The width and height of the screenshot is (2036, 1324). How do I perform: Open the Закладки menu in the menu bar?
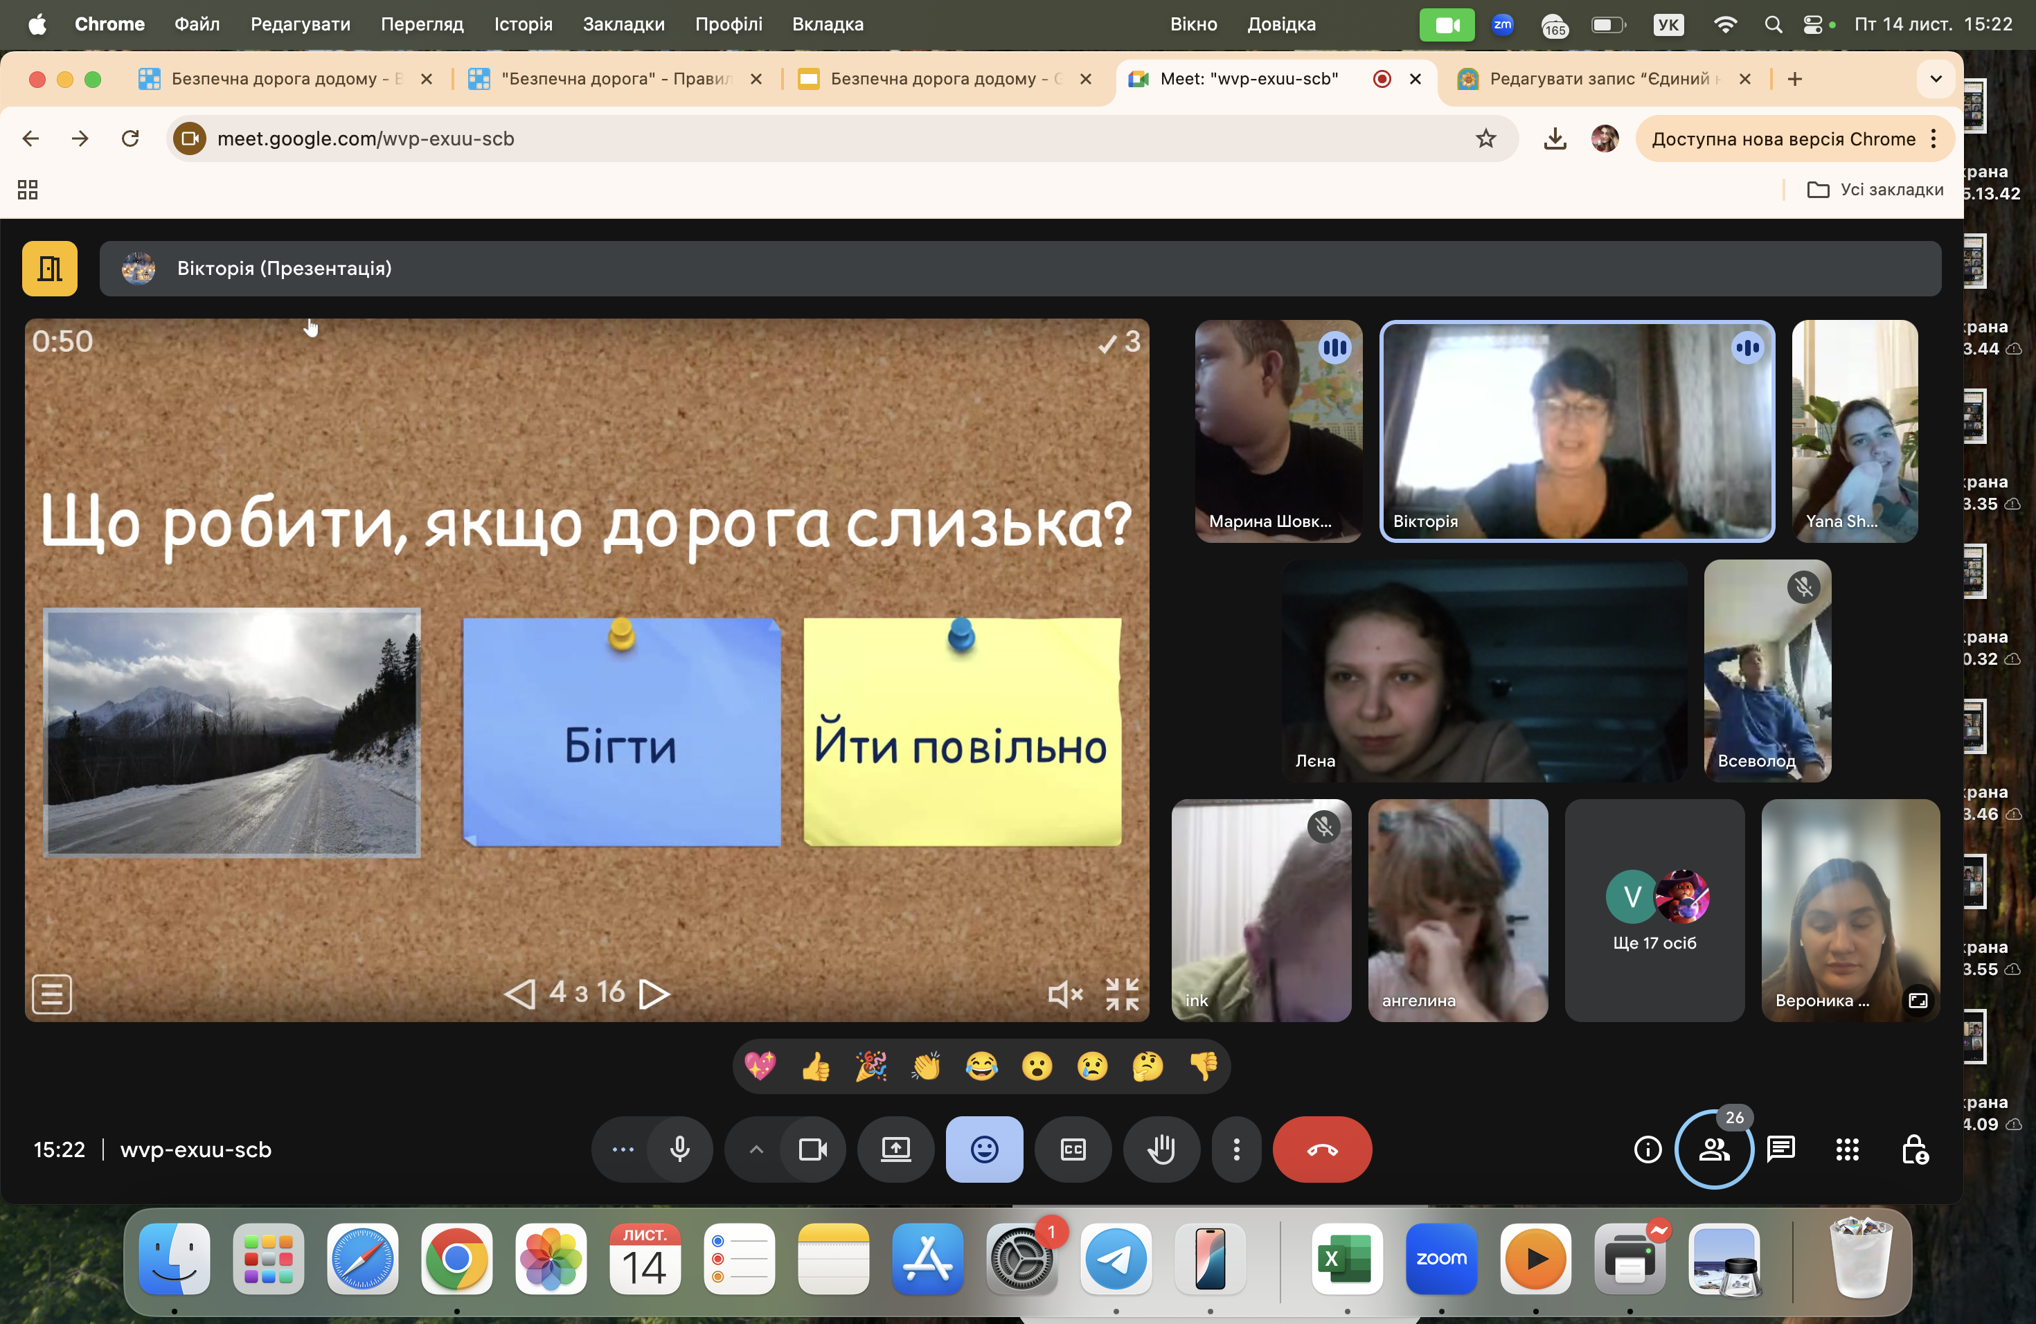pyautogui.click(x=623, y=24)
